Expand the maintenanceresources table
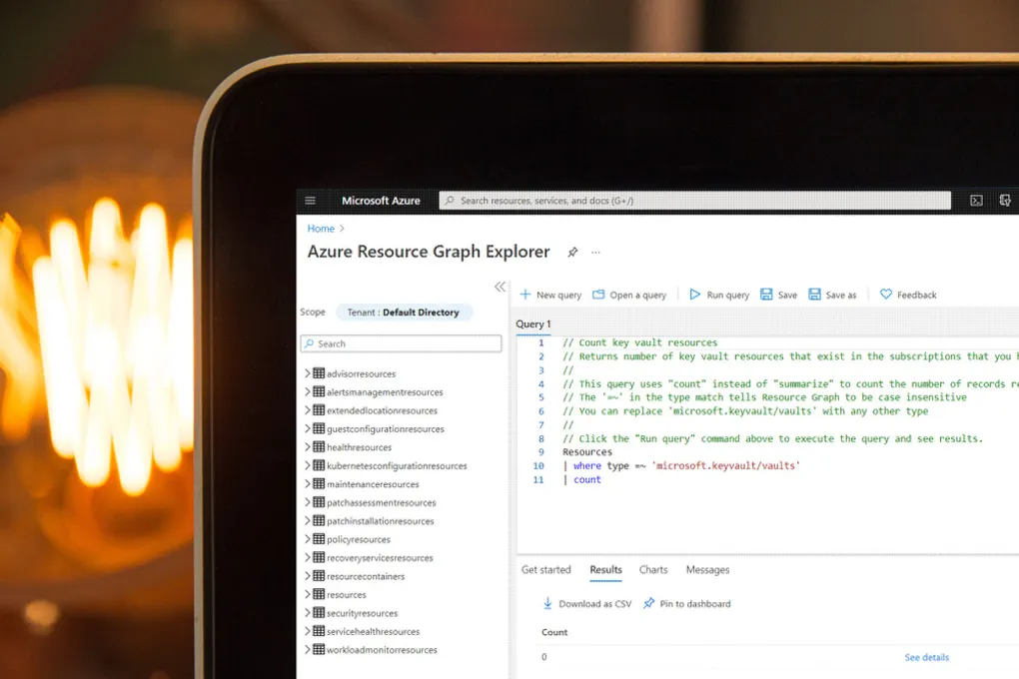The height and width of the screenshot is (679, 1019). pos(308,484)
